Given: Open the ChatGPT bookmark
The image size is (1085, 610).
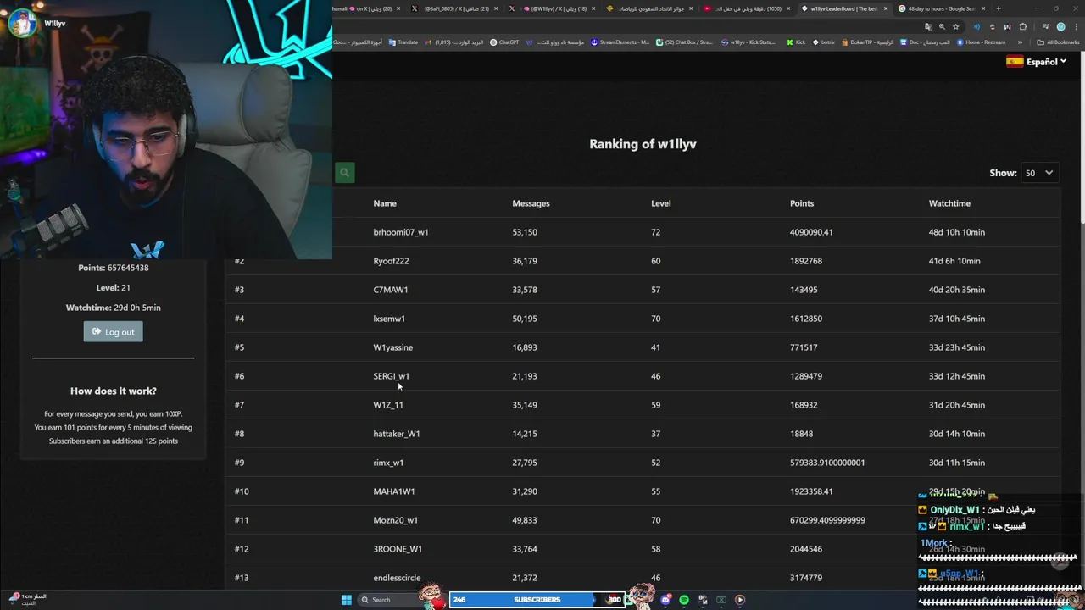Looking at the screenshot, I should coord(504,42).
